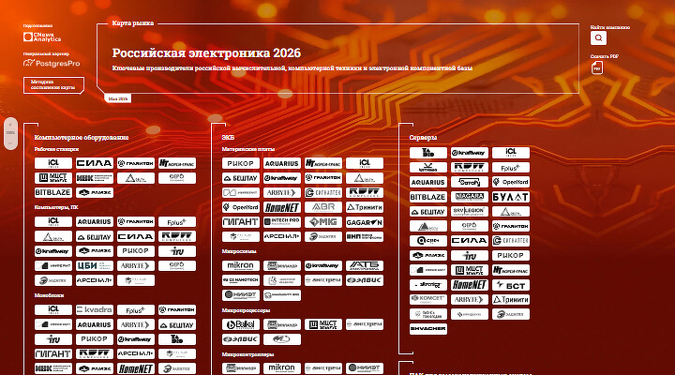
Task: Select ИВК logo under Рабочие станции
Action: pos(95,178)
